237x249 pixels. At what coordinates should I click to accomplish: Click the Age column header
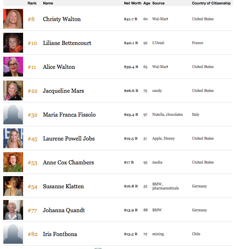click(147, 3)
